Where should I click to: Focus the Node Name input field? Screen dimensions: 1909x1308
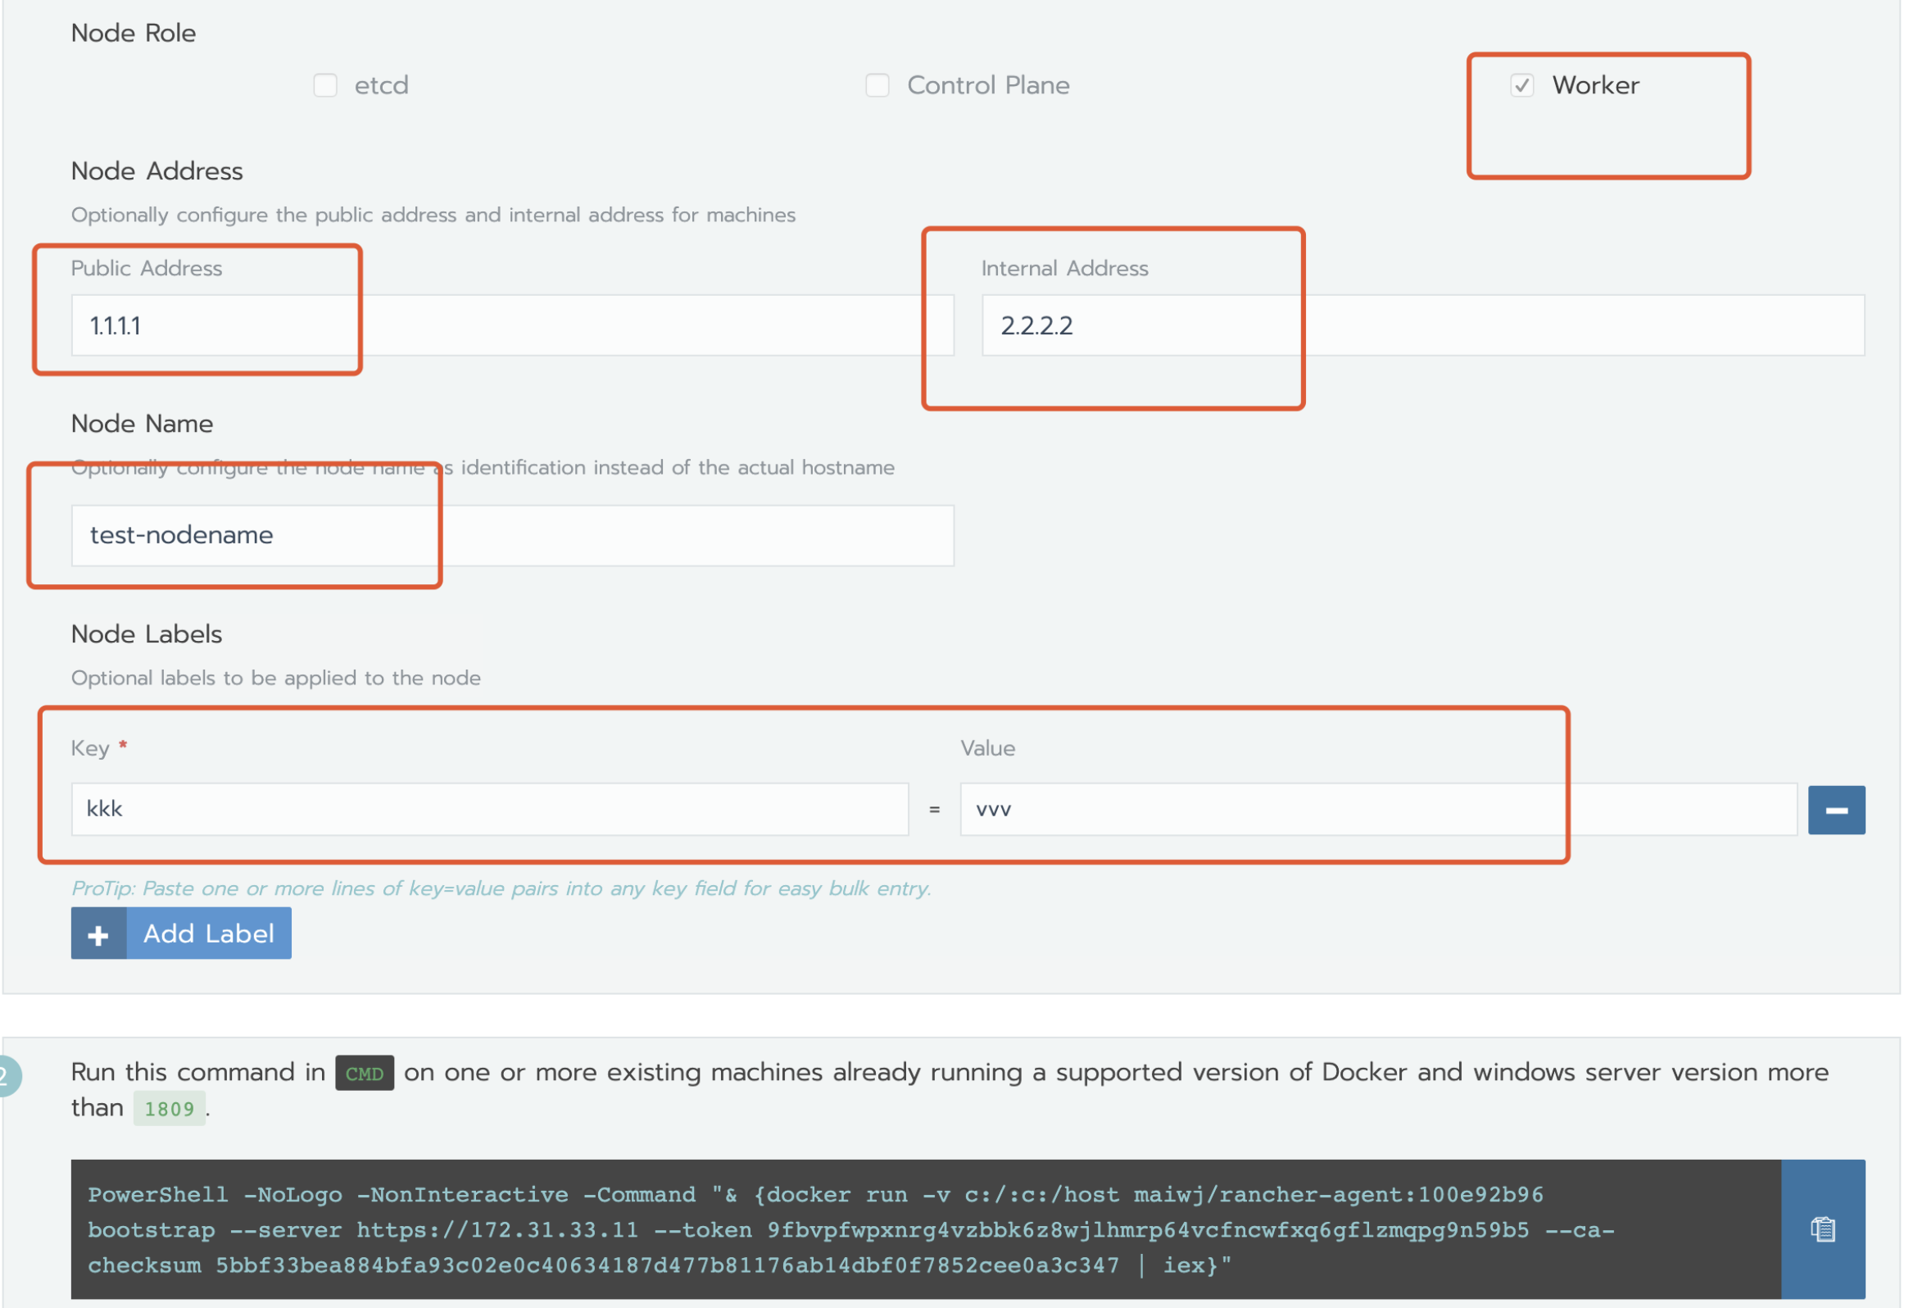[513, 536]
